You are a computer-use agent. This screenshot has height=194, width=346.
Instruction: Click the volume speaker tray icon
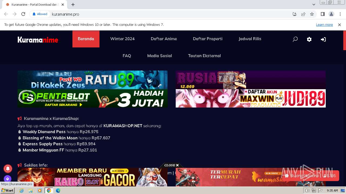click(x=307, y=190)
